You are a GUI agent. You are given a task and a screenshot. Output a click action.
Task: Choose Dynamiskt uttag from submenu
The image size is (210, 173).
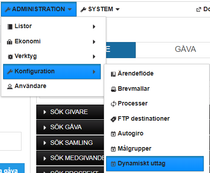click(x=155, y=164)
